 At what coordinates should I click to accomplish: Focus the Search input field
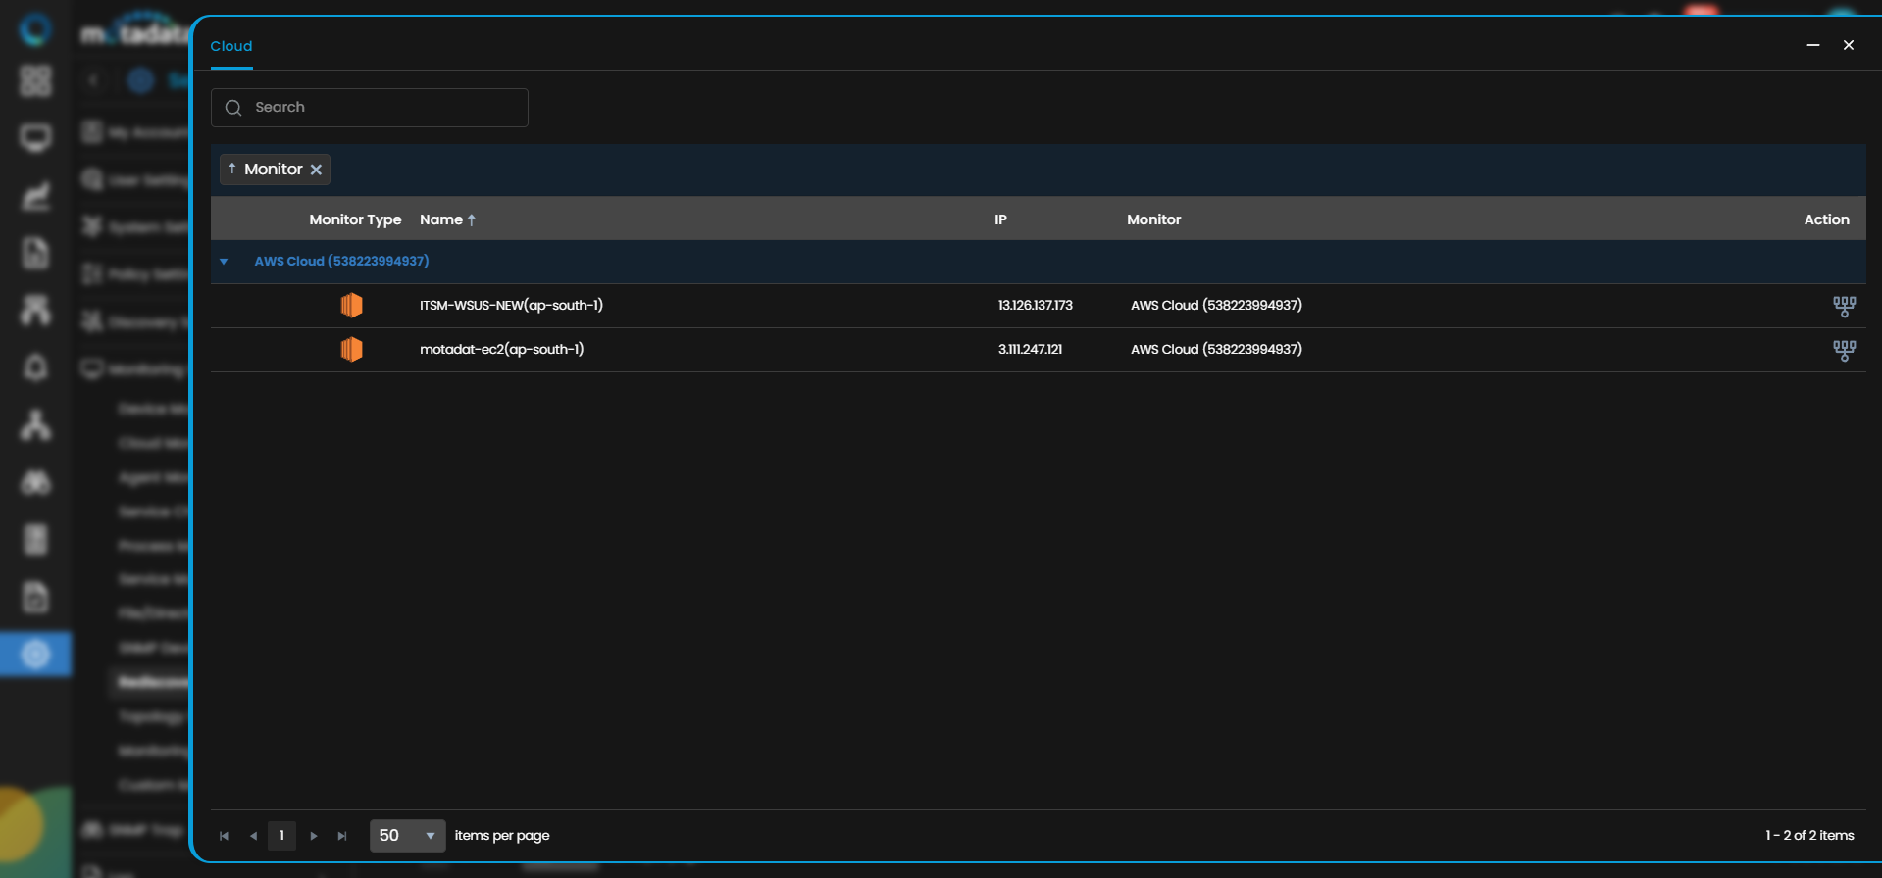(x=370, y=108)
